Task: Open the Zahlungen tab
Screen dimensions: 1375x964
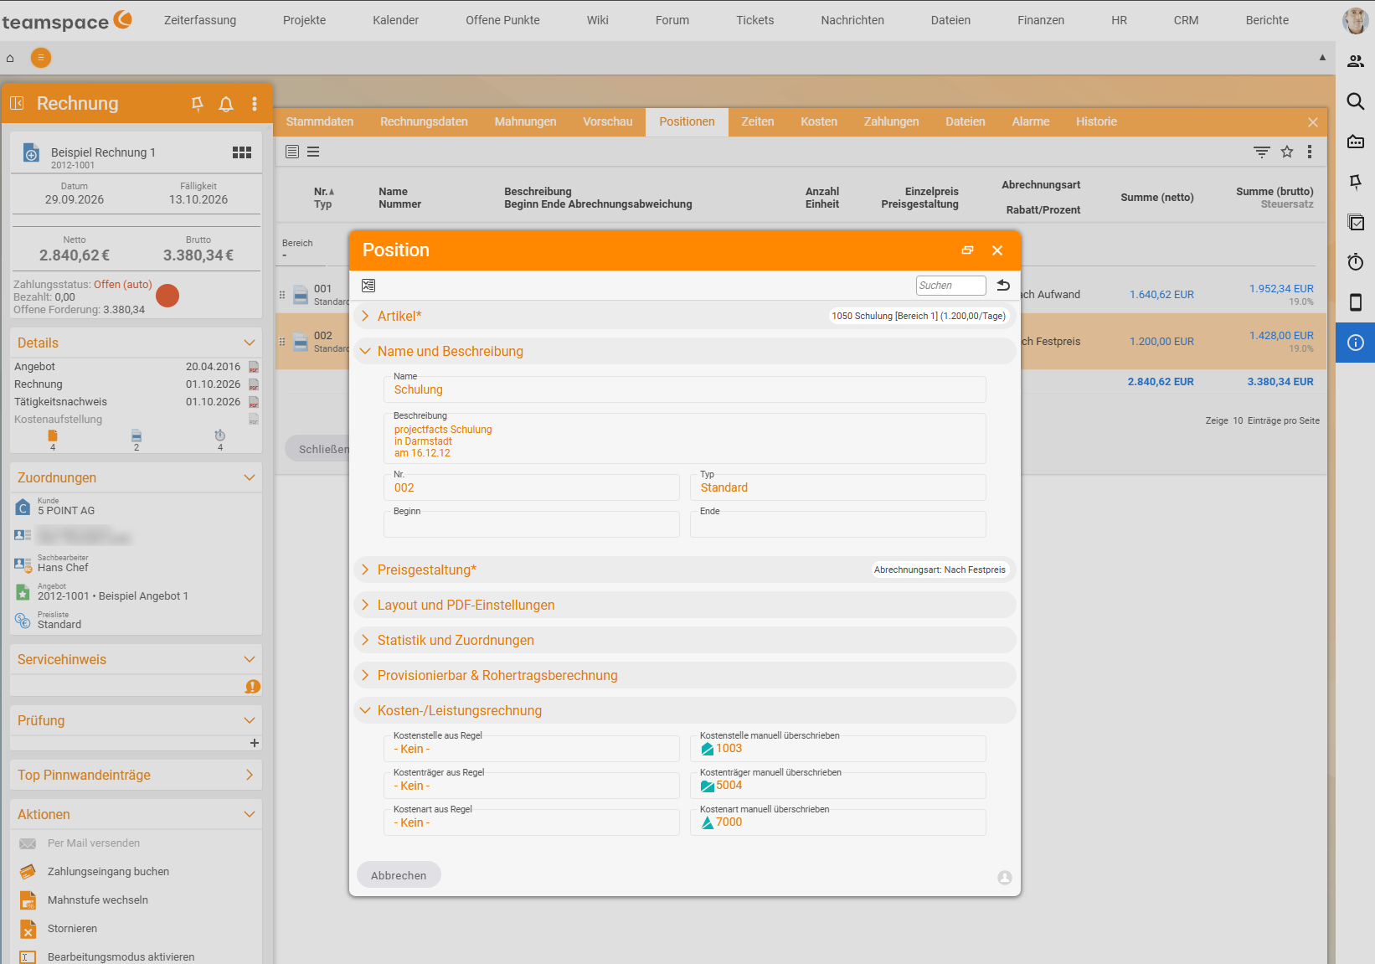Action: click(891, 121)
